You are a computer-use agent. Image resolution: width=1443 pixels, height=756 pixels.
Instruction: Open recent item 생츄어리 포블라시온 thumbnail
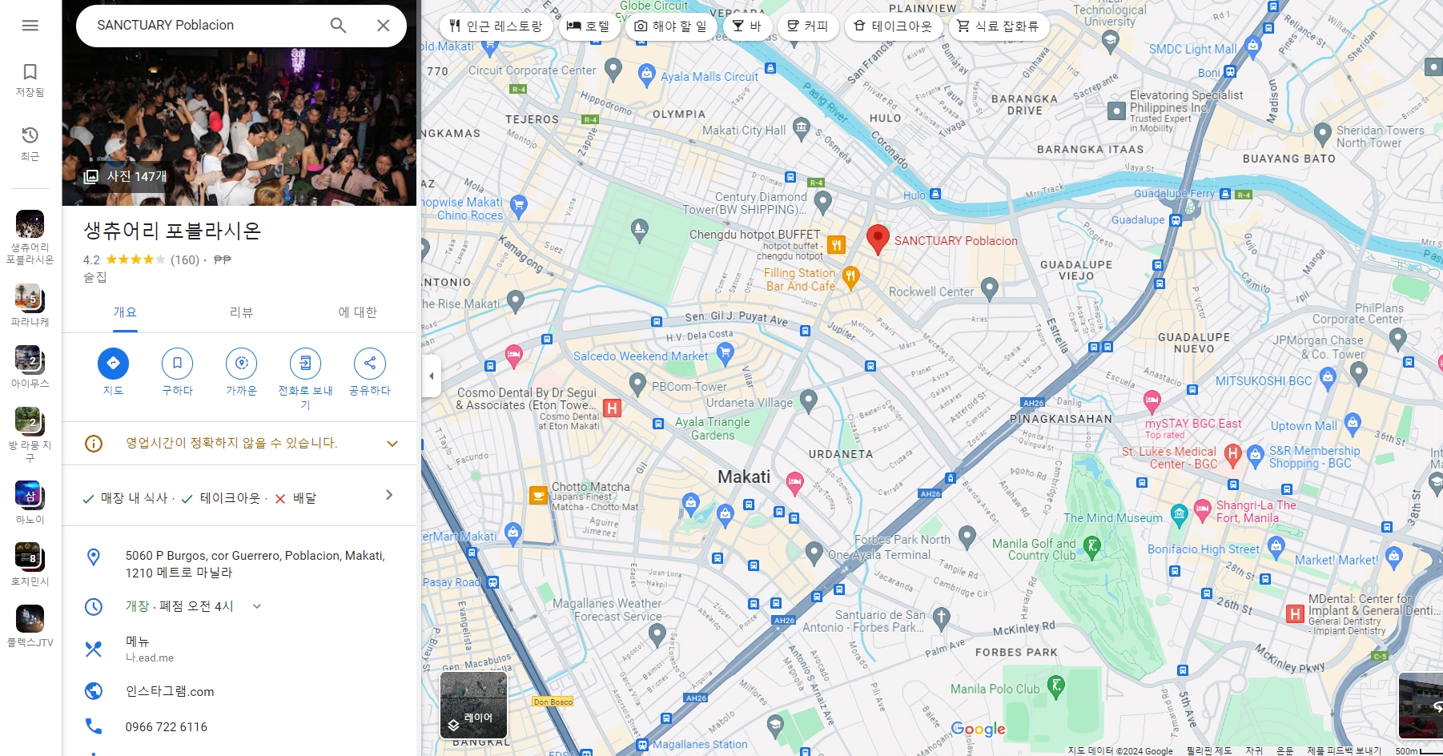(30, 223)
